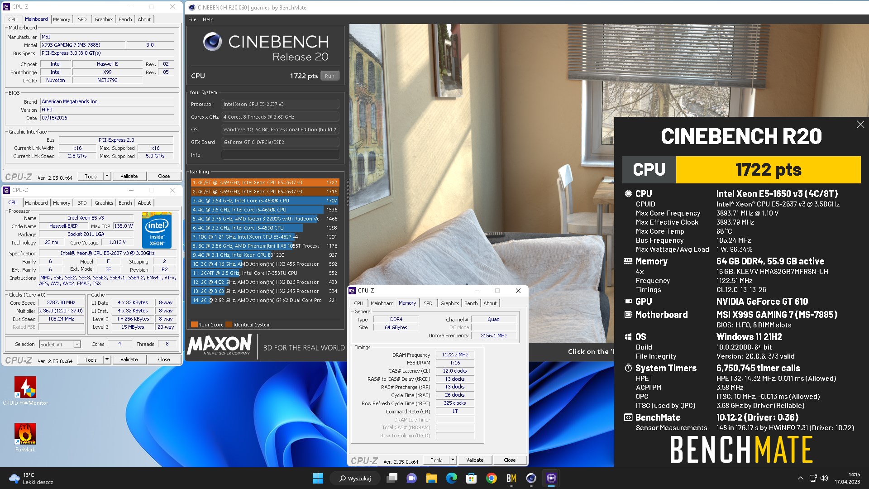Open the About tab in CPU-Z Mainboard window
Image resolution: width=869 pixels, height=489 pixels.
(144, 19)
